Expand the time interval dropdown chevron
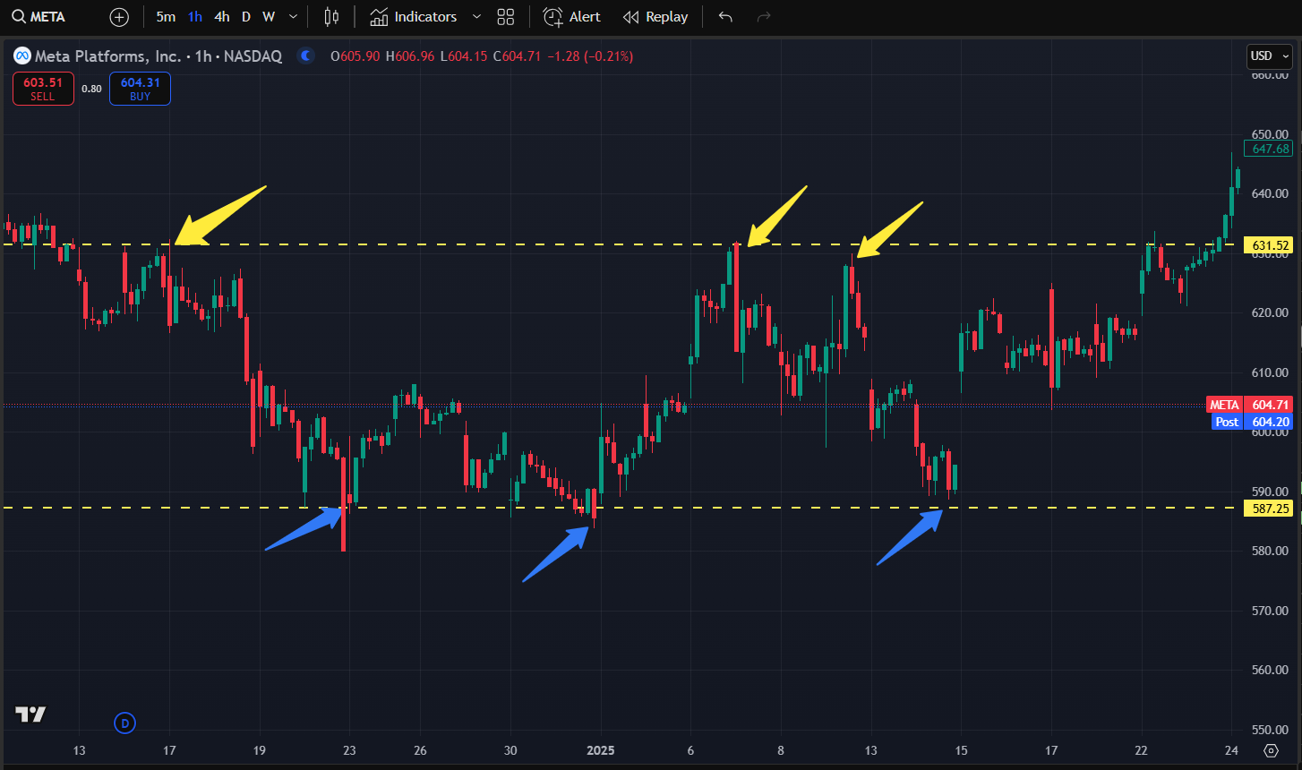 (293, 17)
